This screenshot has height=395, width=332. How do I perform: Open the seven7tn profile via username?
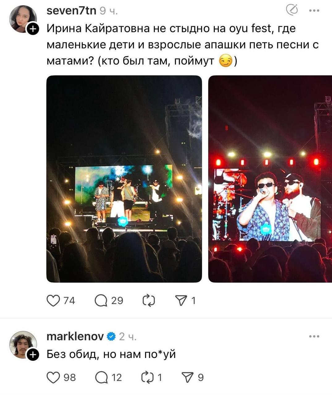pos(71,11)
